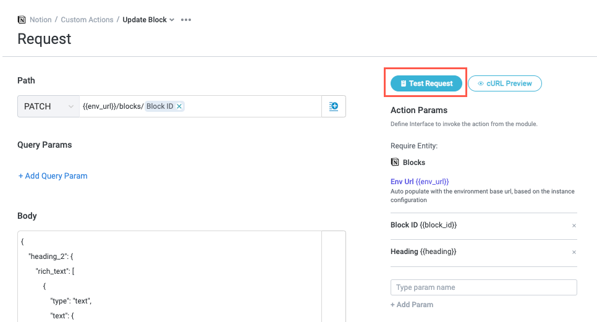Go to Custom Actions in the breadcrumb
The image size is (597, 322).
pos(87,20)
